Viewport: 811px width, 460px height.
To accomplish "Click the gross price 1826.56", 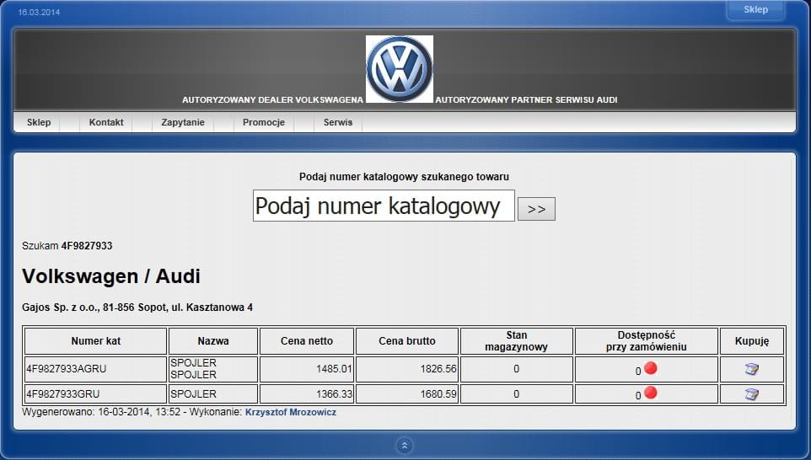I will 438,369.
